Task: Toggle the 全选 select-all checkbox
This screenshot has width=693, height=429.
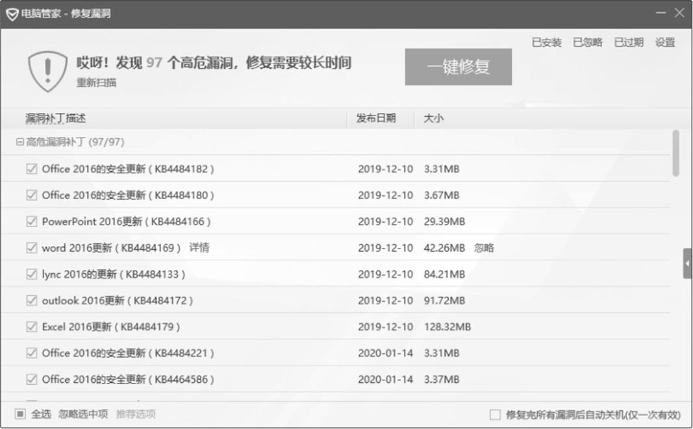Action: 20,413
